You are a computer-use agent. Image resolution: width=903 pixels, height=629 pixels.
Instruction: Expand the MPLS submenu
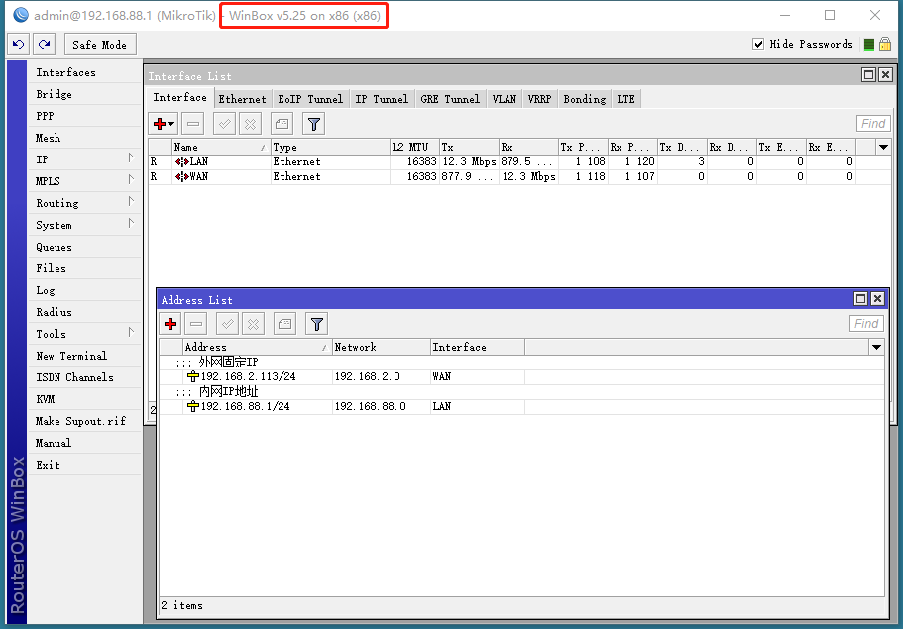(84, 182)
